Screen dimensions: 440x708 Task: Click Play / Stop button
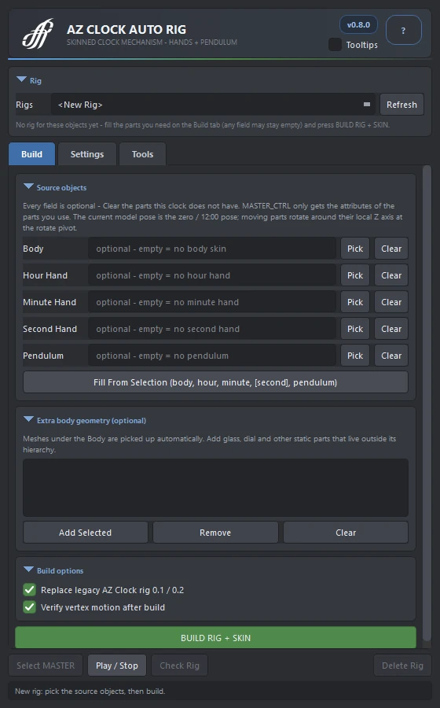click(117, 665)
